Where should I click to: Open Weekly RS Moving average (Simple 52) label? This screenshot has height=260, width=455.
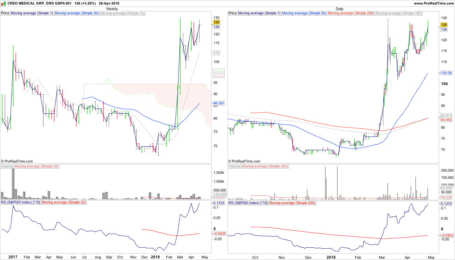point(64,202)
